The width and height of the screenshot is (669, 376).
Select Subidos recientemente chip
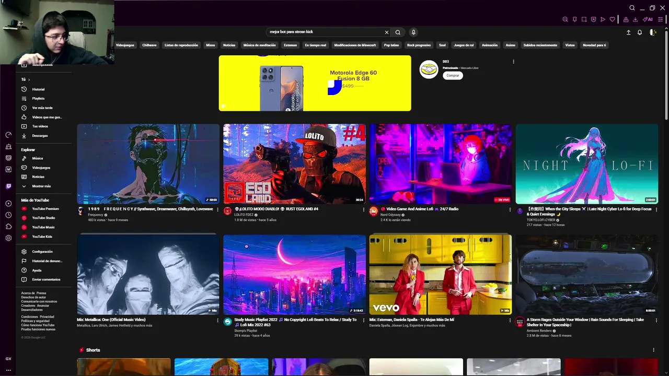(x=540, y=45)
